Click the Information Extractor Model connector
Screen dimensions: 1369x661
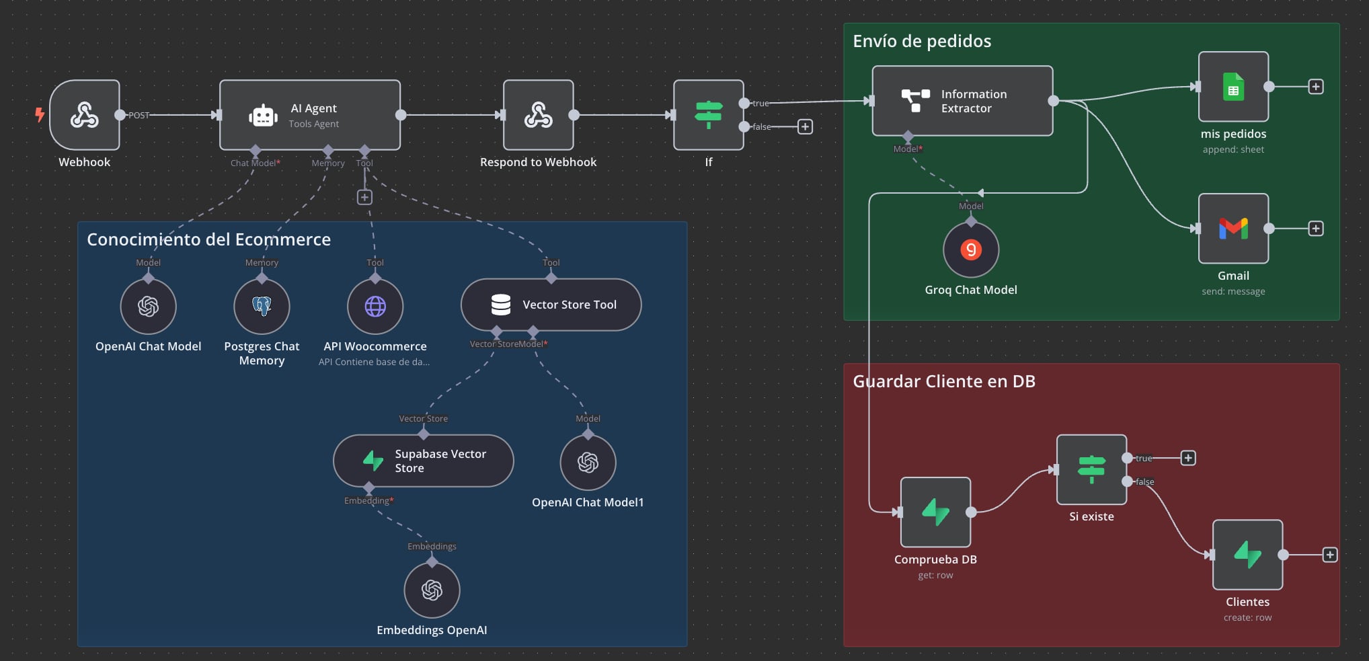(908, 136)
